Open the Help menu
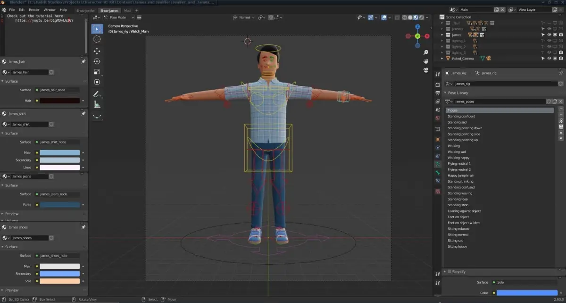The image size is (566, 303). 63,9
